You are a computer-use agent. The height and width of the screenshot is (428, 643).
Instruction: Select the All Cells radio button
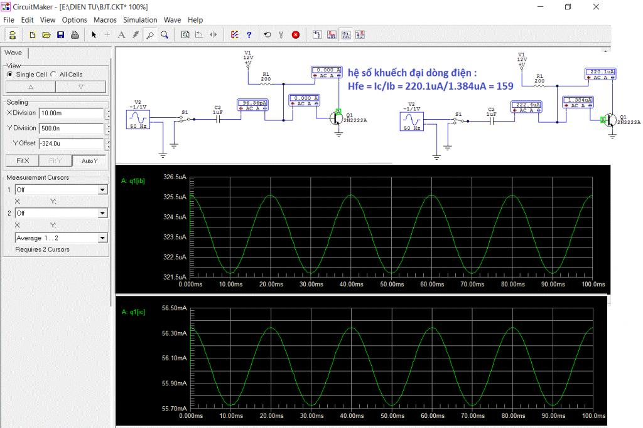click(x=53, y=75)
